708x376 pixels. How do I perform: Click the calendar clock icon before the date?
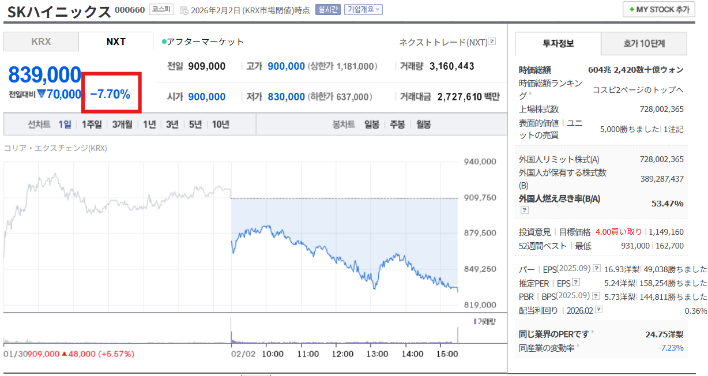click(184, 10)
